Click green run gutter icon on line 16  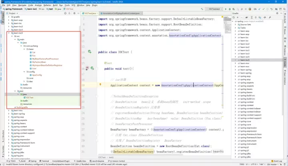pos(92,68)
